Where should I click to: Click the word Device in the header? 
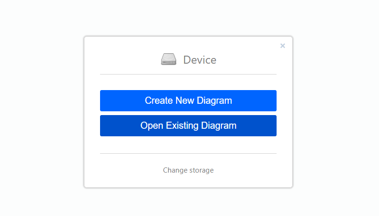(x=200, y=60)
